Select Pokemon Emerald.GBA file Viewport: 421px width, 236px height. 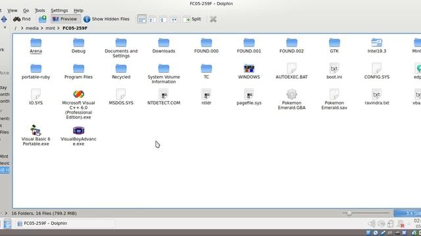tap(291, 100)
